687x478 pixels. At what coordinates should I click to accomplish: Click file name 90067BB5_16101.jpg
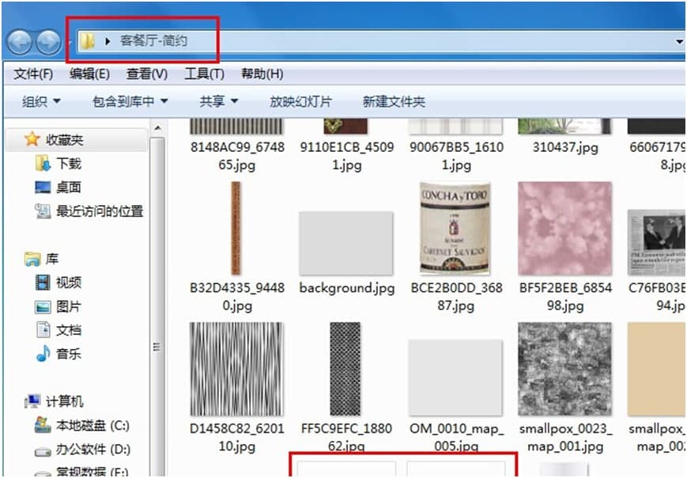click(x=456, y=156)
